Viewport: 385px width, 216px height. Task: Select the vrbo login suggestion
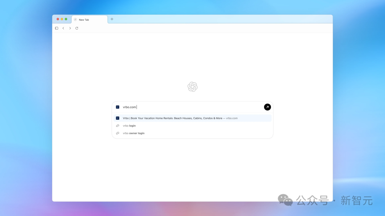click(x=129, y=125)
